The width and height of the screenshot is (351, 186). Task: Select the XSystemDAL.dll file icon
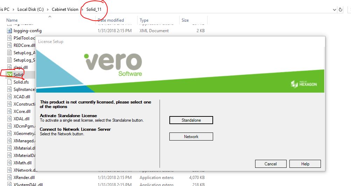pyautogui.click(x=9, y=185)
